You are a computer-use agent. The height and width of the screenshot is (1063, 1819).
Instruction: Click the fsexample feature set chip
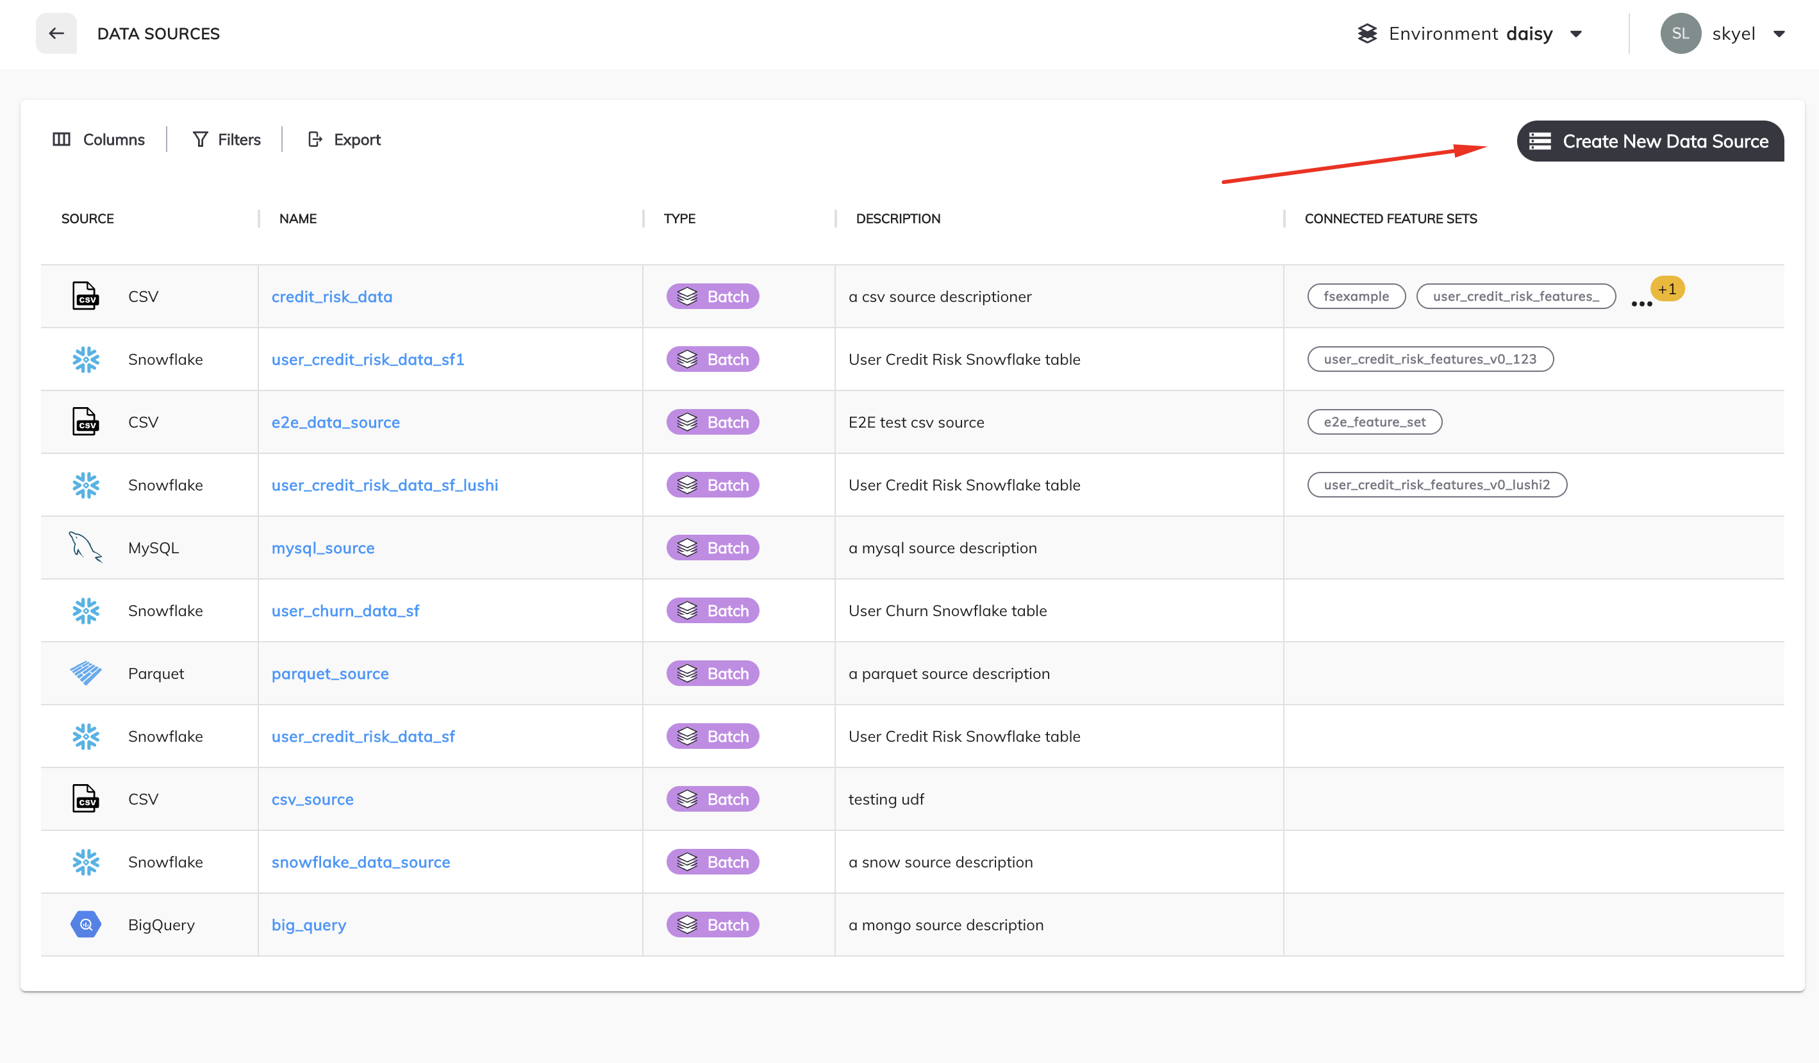coord(1356,296)
